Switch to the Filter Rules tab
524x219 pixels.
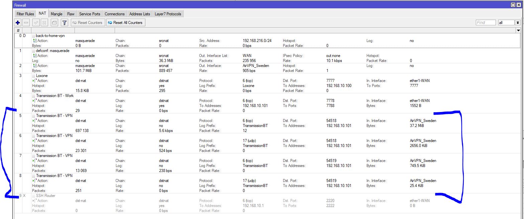pyautogui.click(x=25, y=14)
